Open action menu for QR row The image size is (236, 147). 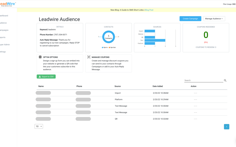(195, 119)
